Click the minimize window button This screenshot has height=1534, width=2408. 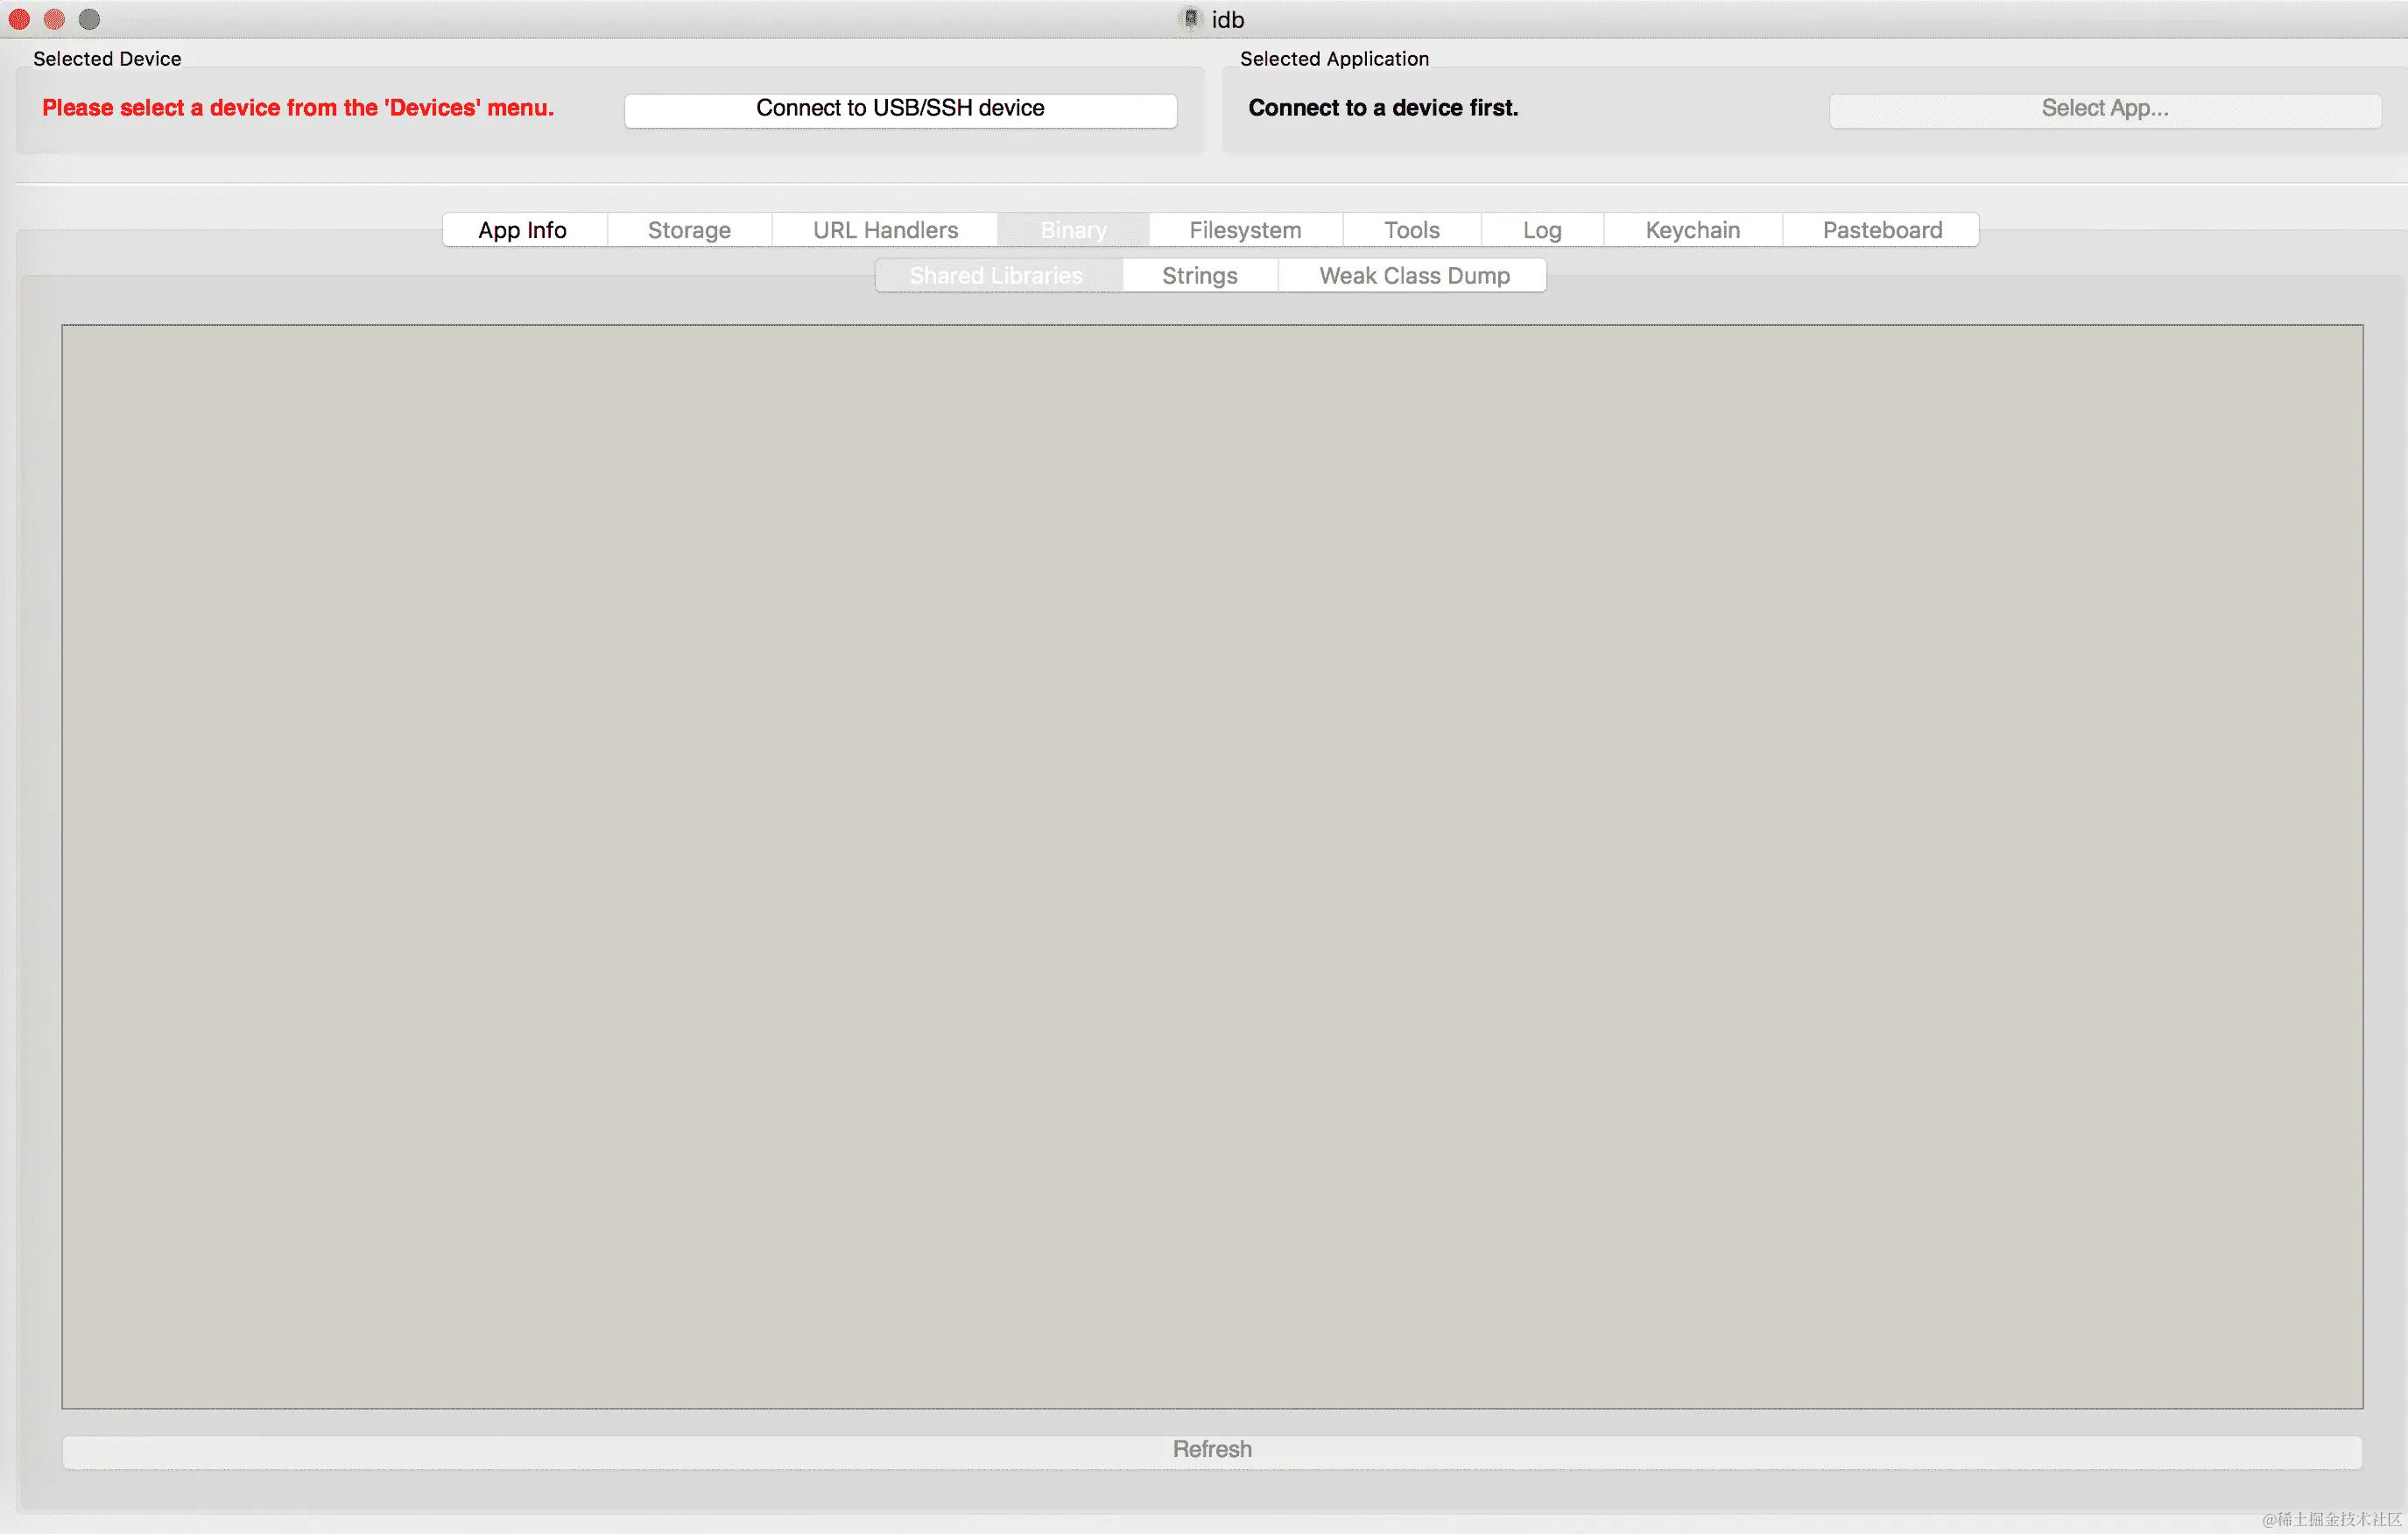(x=54, y=19)
